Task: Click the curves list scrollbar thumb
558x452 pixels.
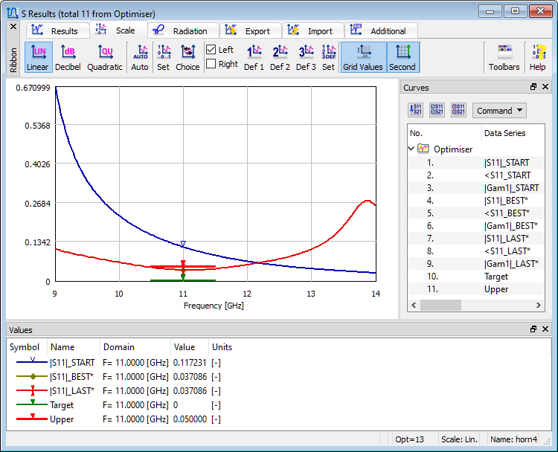Action: pyautogui.click(x=440, y=305)
